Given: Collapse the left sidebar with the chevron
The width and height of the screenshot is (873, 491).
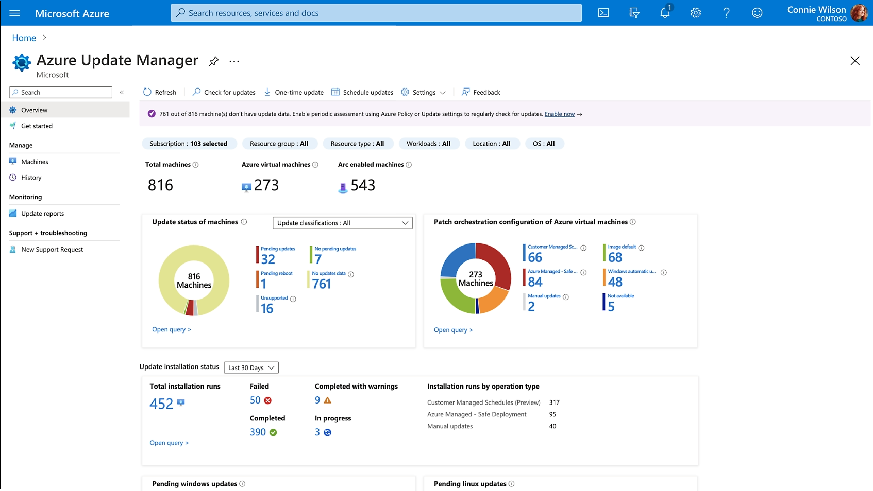Looking at the screenshot, I should (122, 92).
